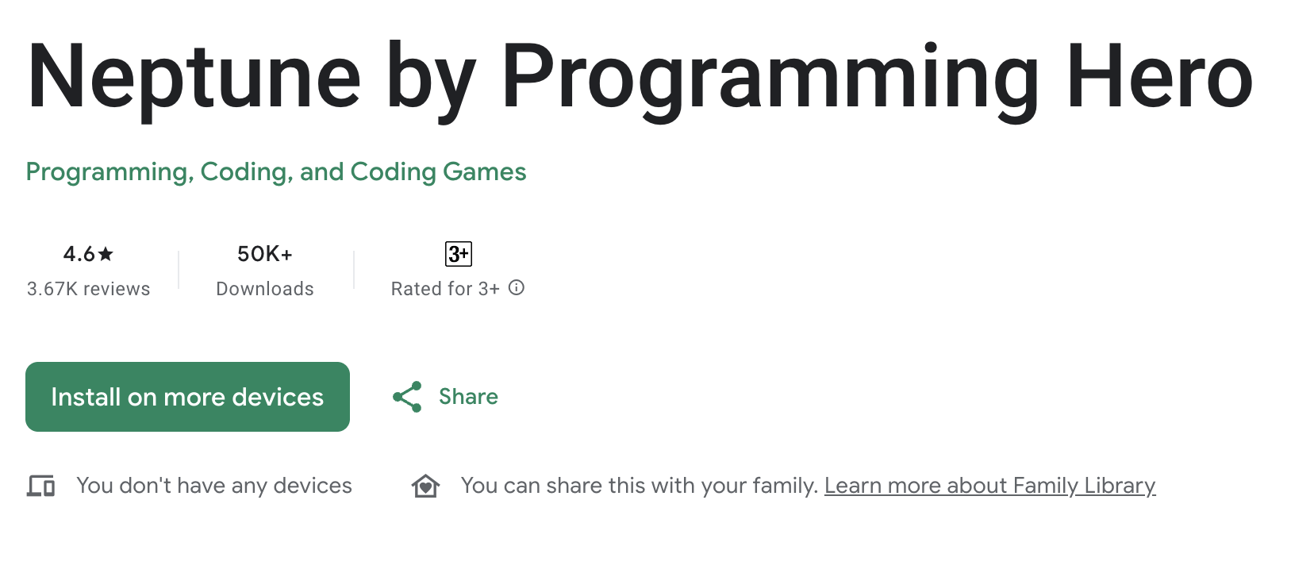The height and width of the screenshot is (573, 1314).
Task: Click the heart inside the Family Library icon
Action: [426, 487]
